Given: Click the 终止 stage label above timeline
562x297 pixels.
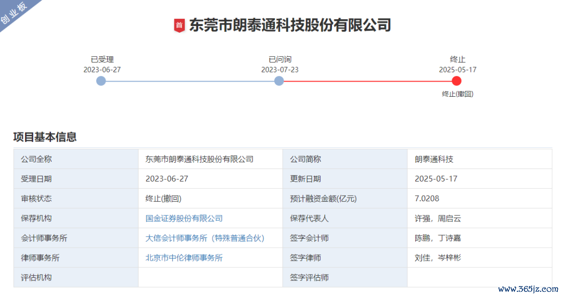Looking at the screenshot, I should (x=458, y=59).
